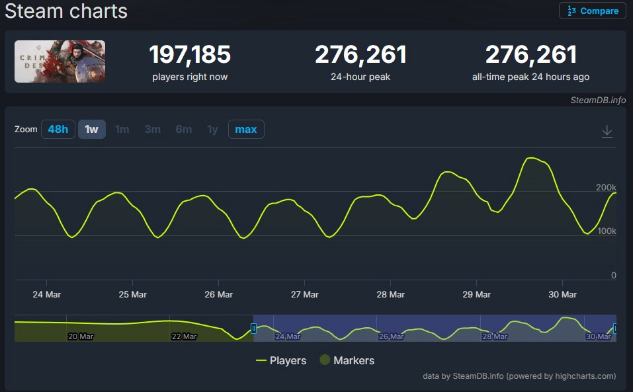Open the chart download menu icon
633x392 pixels.
607,132
